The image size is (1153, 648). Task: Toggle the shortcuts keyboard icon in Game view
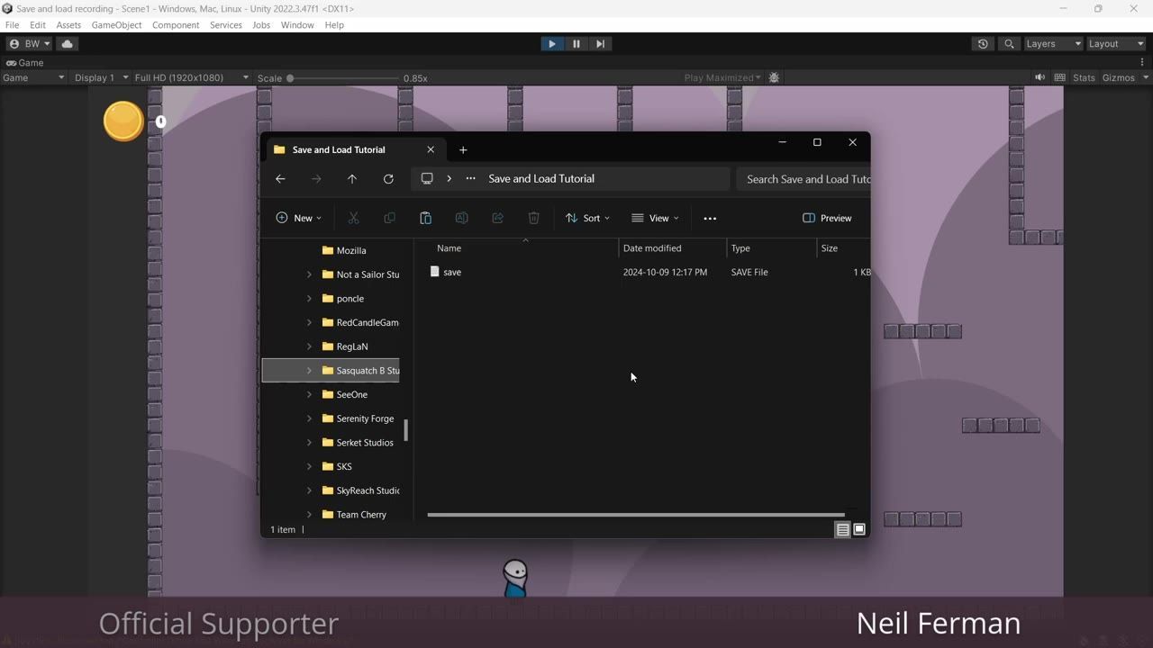[x=1060, y=77]
